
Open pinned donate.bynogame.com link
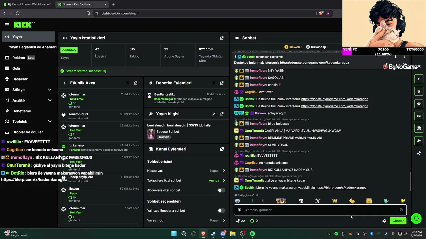pyautogui.click(x=315, y=63)
